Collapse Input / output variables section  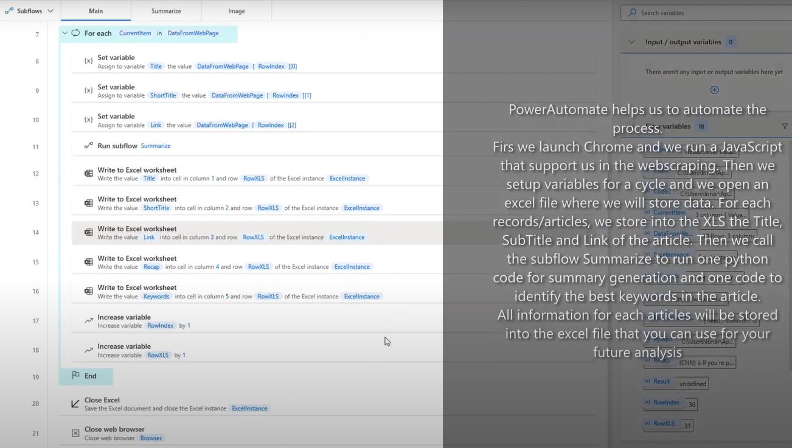631,42
